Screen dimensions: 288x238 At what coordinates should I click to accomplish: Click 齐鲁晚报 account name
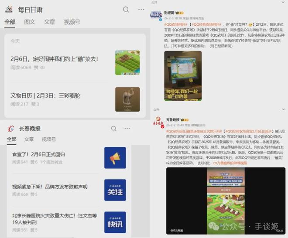pos(173,119)
